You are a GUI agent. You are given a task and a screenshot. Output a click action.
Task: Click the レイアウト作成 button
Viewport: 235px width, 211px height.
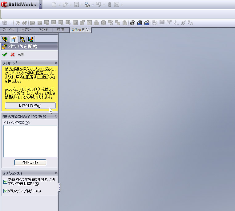(30, 106)
